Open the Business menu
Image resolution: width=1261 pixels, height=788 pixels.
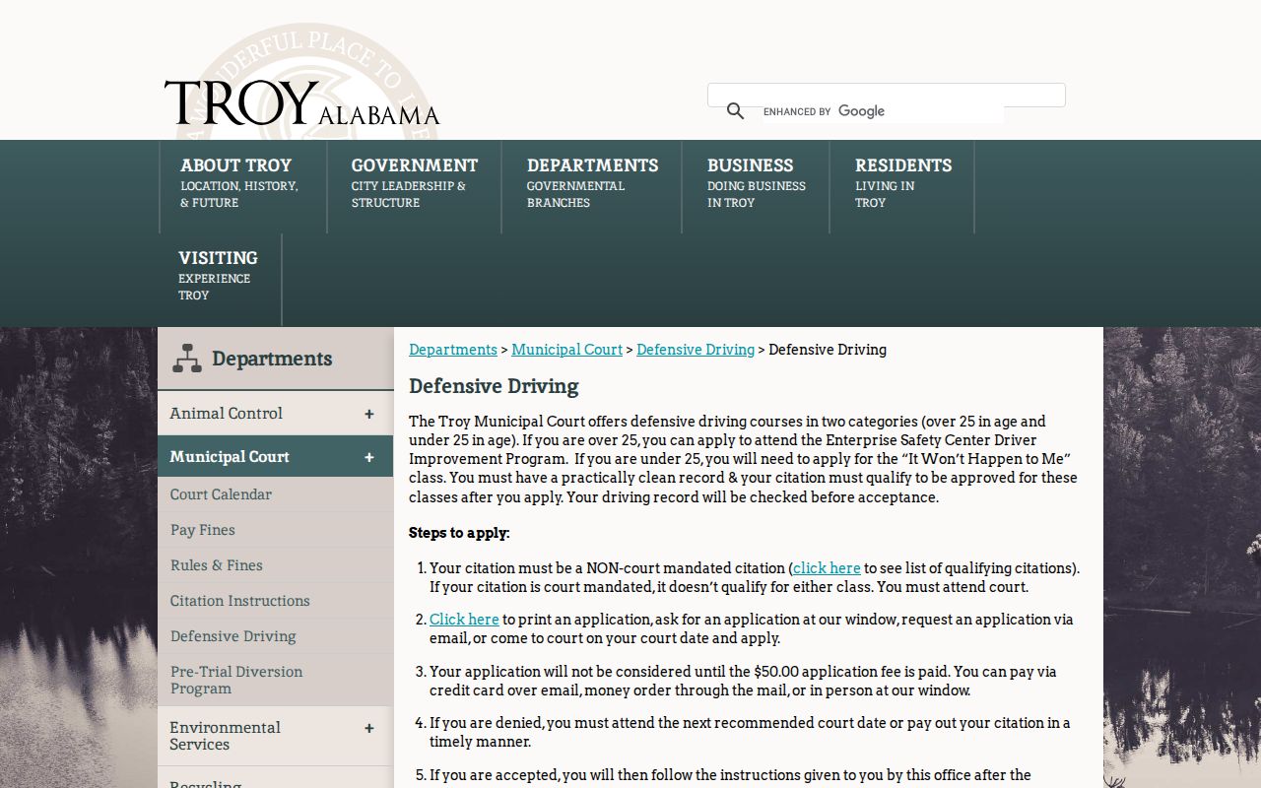(x=756, y=186)
